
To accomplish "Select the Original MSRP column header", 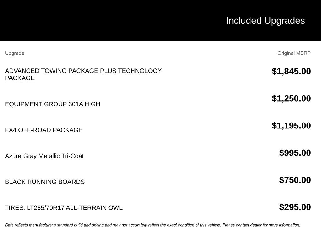I will point(294,53).
